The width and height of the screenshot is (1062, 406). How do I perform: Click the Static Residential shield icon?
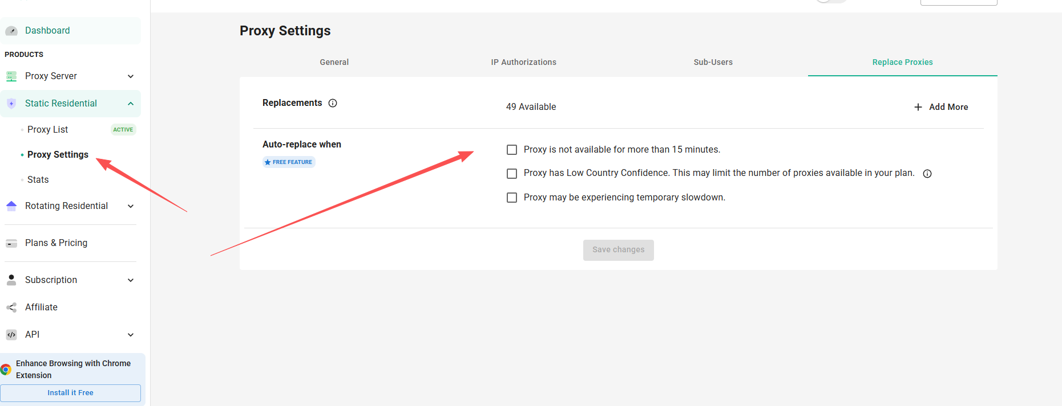[x=11, y=104]
